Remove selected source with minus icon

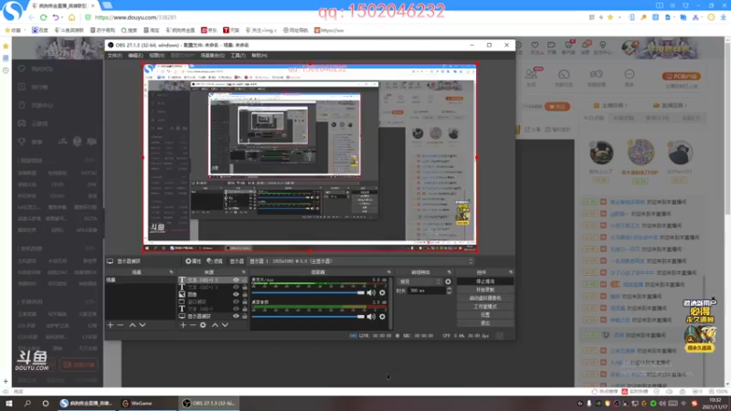pyautogui.click(x=193, y=325)
